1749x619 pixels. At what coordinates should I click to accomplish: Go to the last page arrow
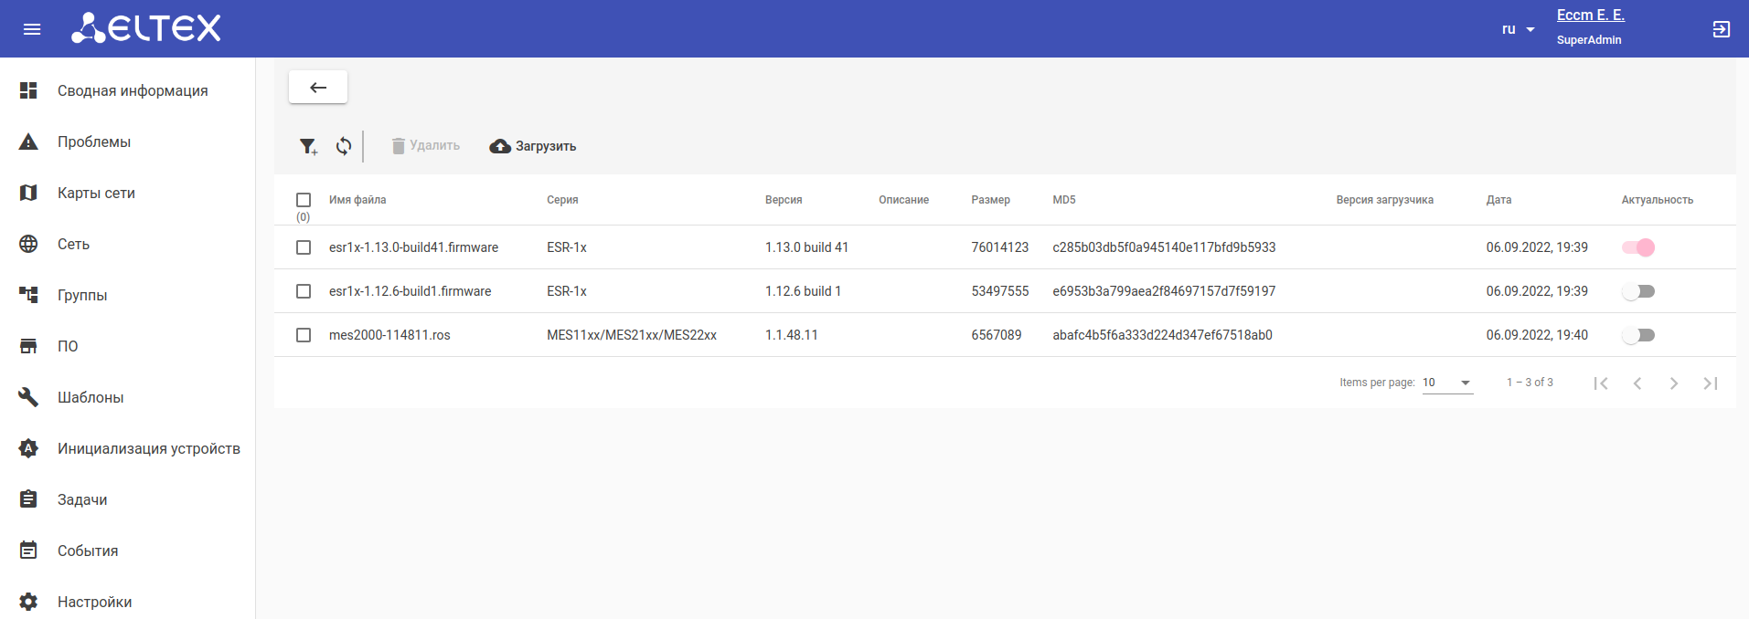(1710, 383)
